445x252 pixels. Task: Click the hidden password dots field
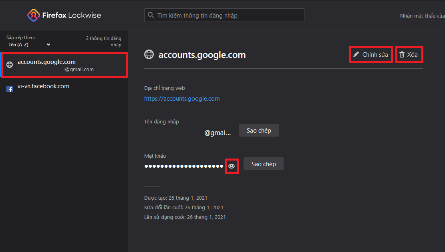184,166
